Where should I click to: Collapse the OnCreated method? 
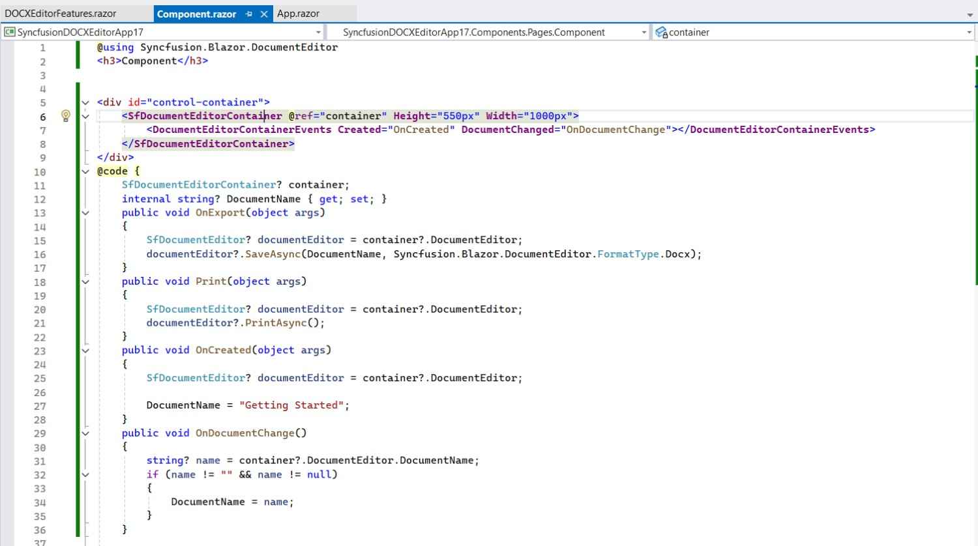(85, 350)
